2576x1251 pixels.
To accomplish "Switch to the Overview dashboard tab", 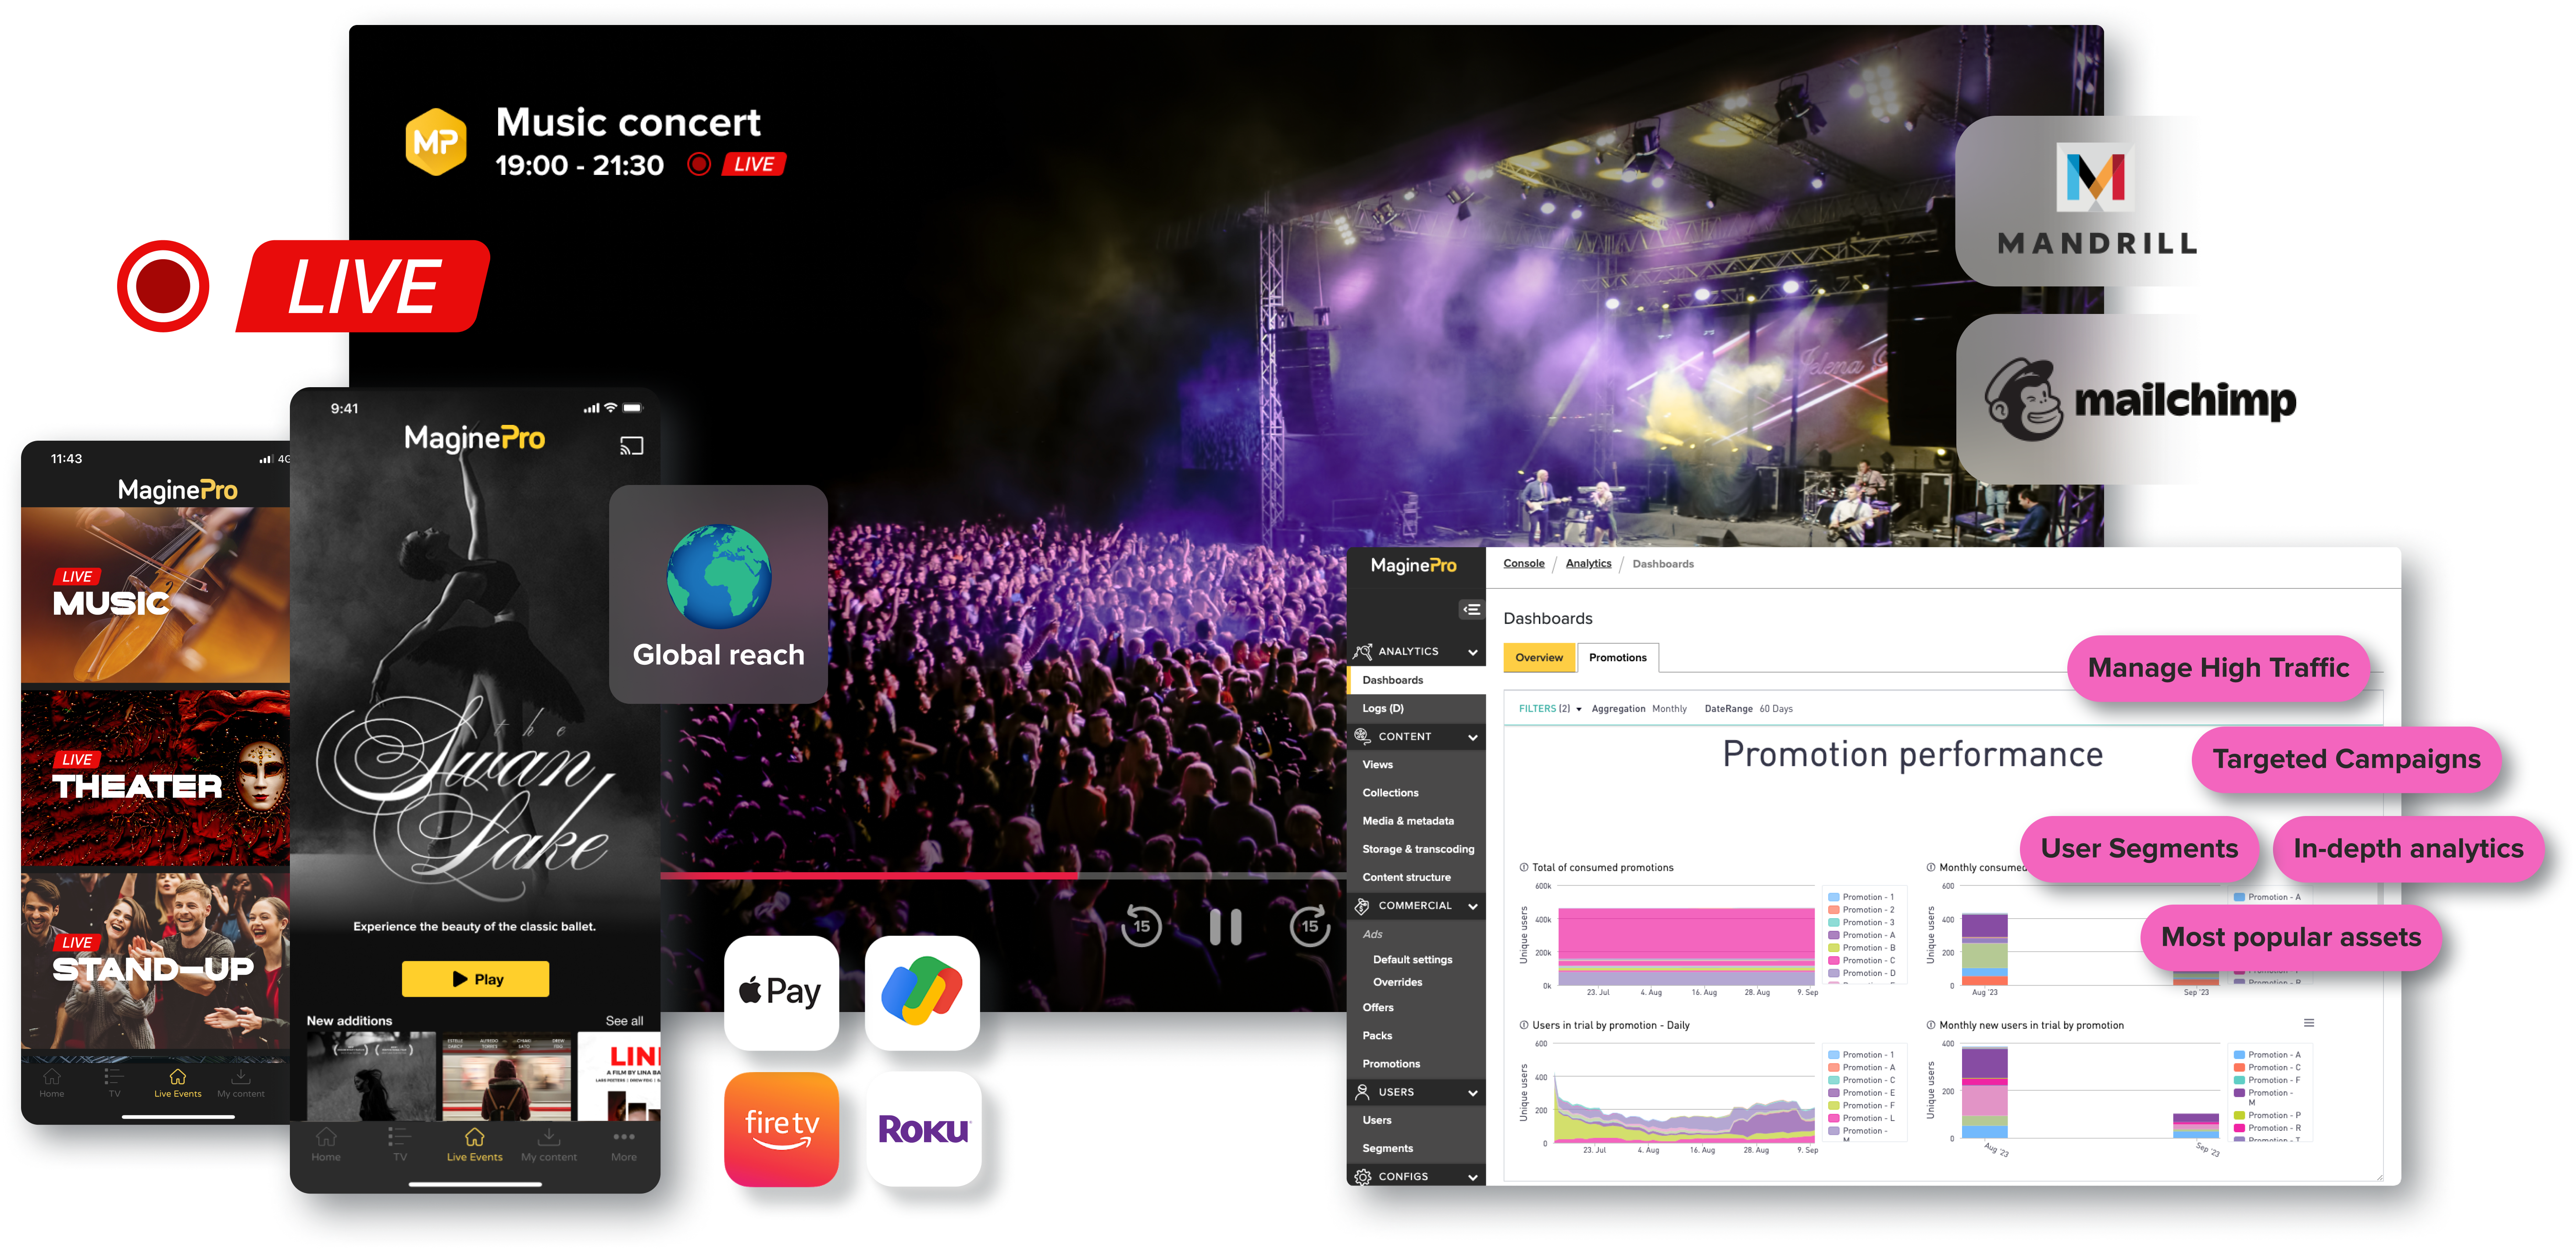I will 1539,658.
